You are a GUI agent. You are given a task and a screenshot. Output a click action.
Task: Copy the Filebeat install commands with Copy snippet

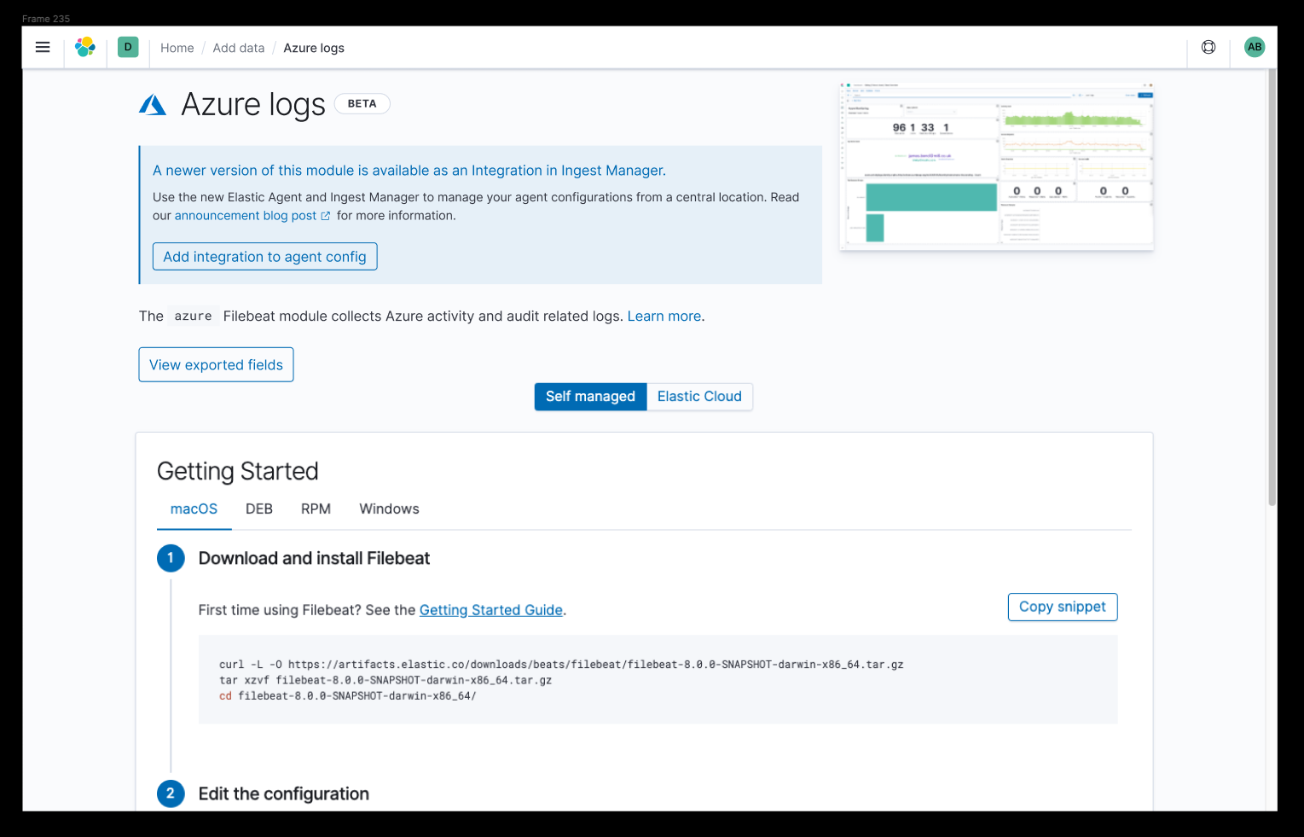pyautogui.click(x=1062, y=607)
